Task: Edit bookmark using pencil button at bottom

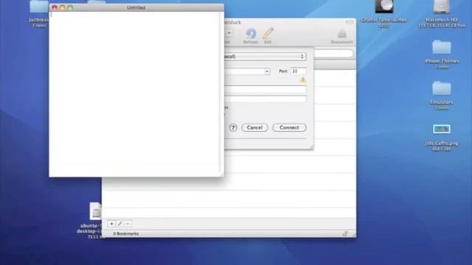Action: pyautogui.click(x=119, y=224)
